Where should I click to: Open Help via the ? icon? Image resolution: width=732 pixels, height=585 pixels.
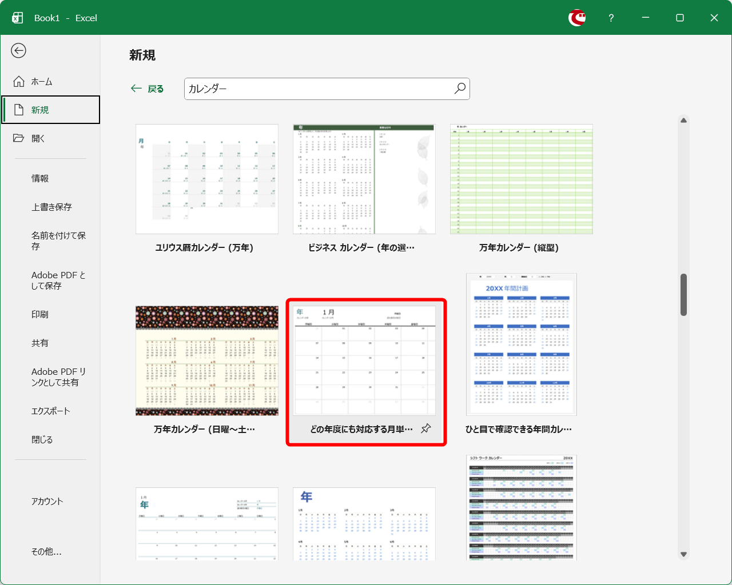[611, 18]
